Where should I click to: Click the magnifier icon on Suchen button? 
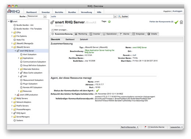pos(120,16)
